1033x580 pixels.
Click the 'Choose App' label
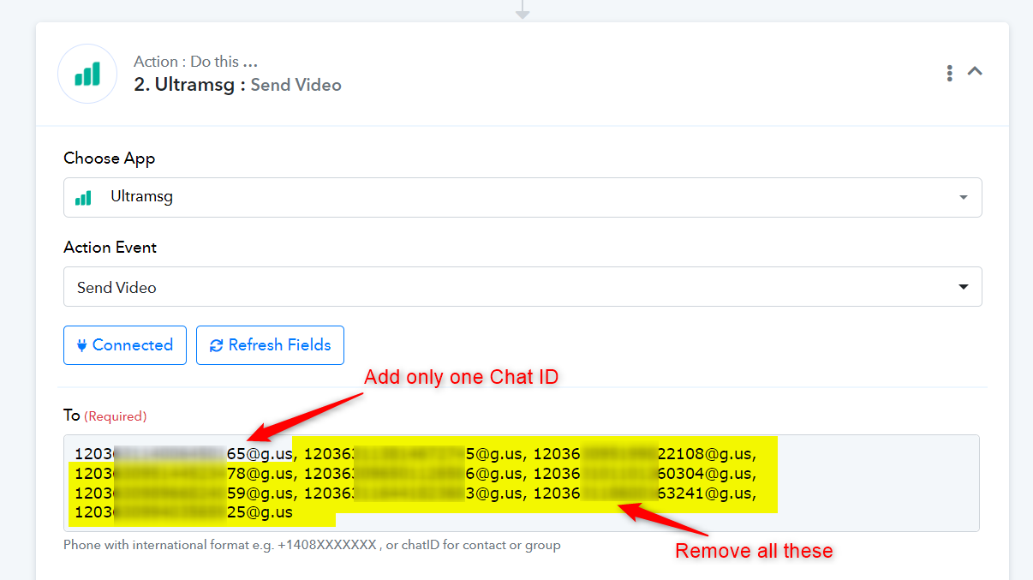tap(110, 158)
